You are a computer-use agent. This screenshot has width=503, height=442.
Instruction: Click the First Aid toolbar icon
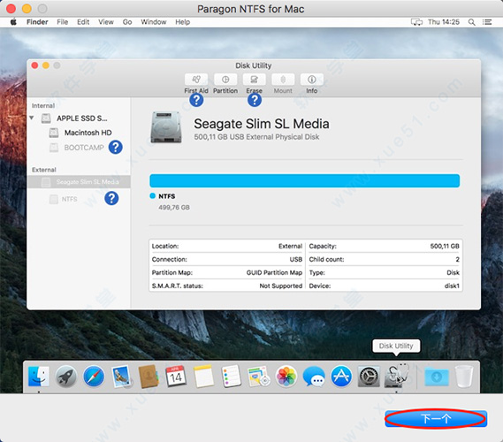tap(196, 80)
